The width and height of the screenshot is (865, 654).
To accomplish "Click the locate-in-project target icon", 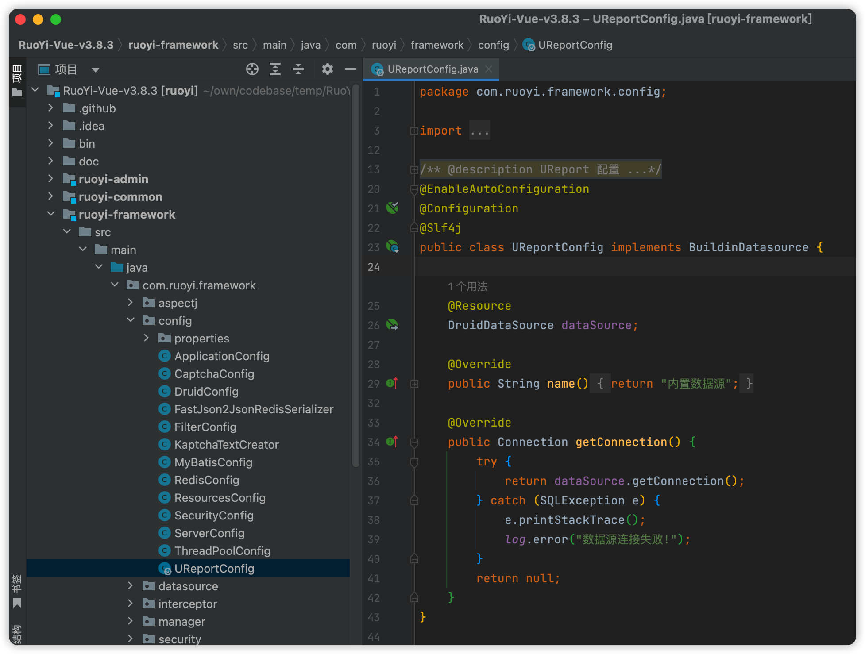I will [x=252, y=69].
